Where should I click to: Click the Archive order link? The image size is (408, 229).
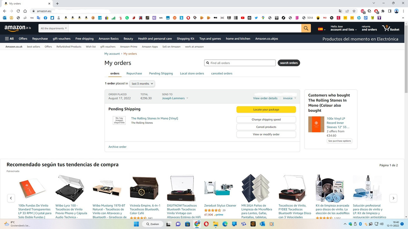(117, 147)
